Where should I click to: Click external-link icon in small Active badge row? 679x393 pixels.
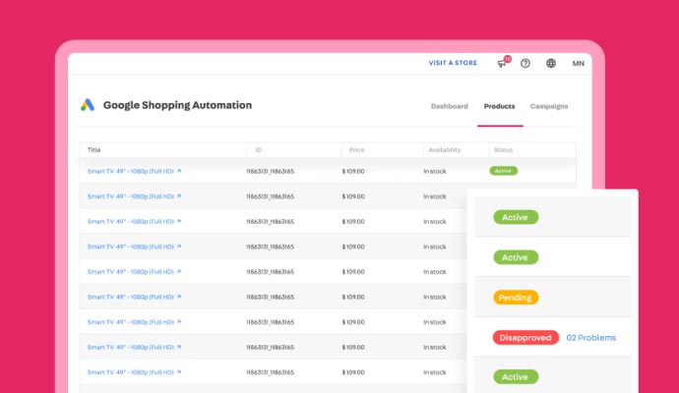179,171
